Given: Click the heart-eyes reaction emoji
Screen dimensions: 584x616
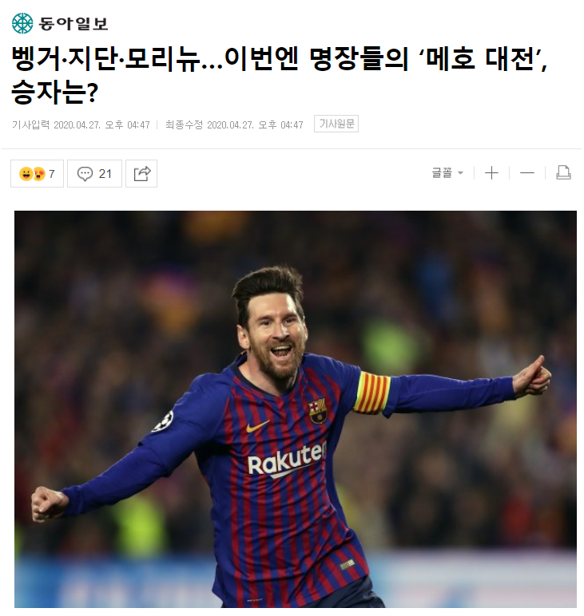Looking at the screenshot, I should pos(39,174).
